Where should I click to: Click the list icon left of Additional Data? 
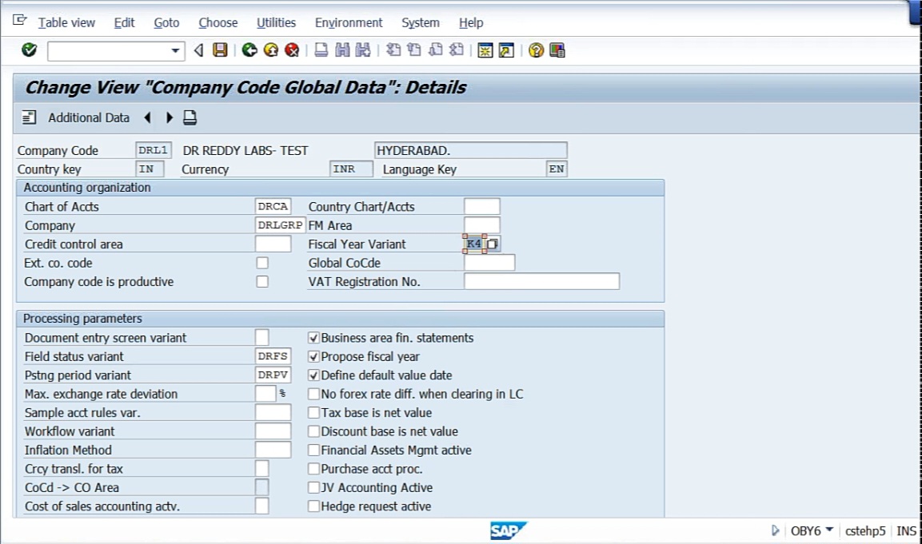29,117
